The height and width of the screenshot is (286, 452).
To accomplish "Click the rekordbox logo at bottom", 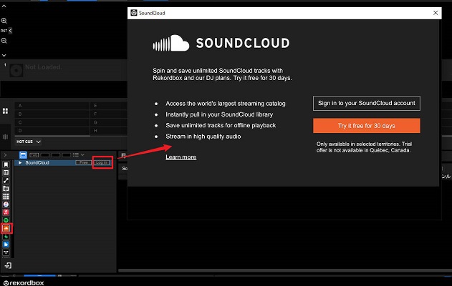I will [24, 283].
